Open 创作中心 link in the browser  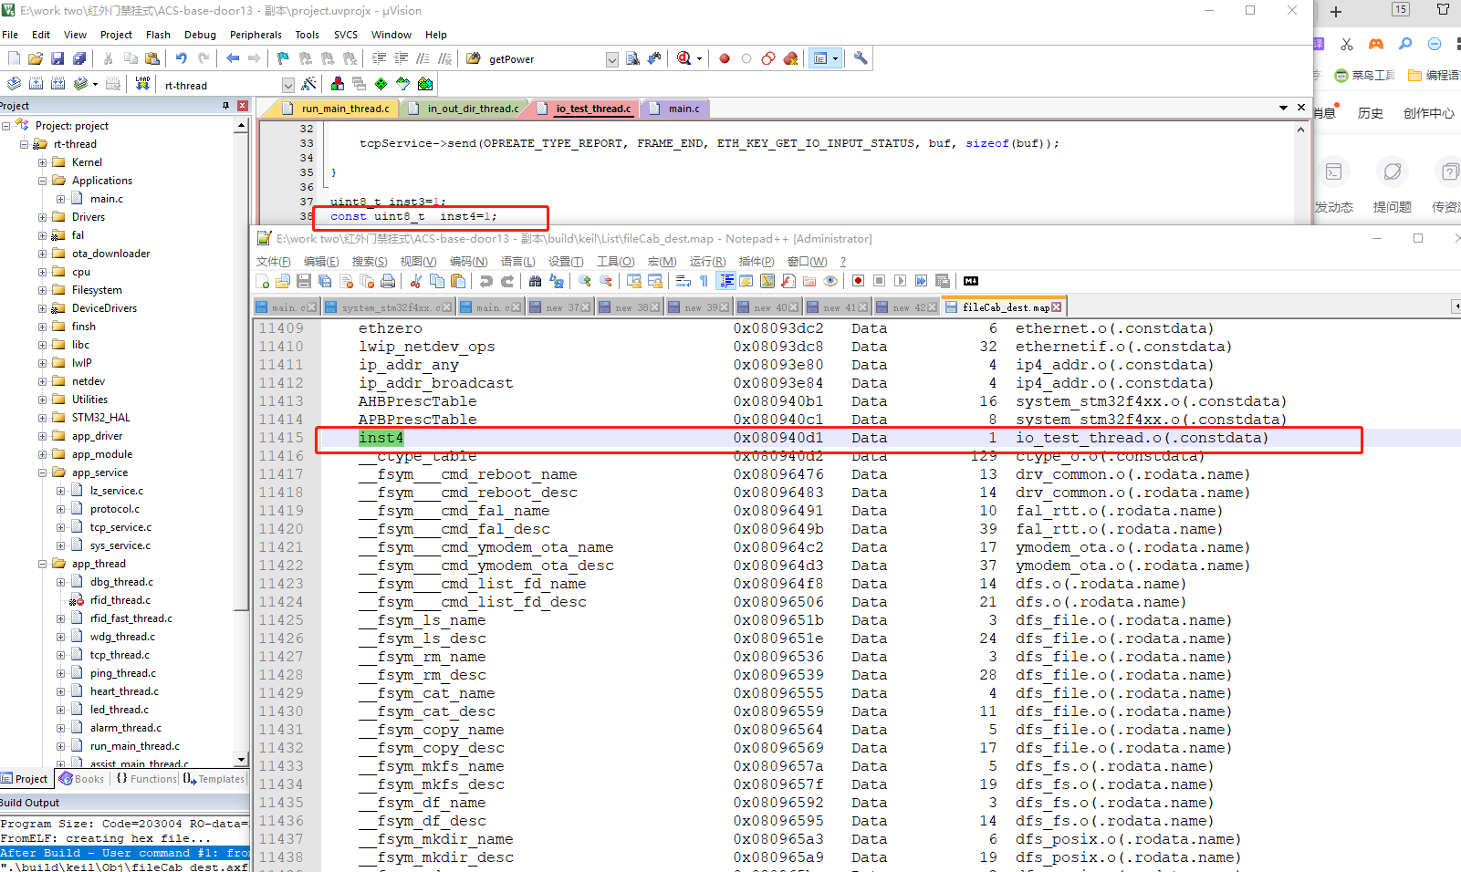1429,113
